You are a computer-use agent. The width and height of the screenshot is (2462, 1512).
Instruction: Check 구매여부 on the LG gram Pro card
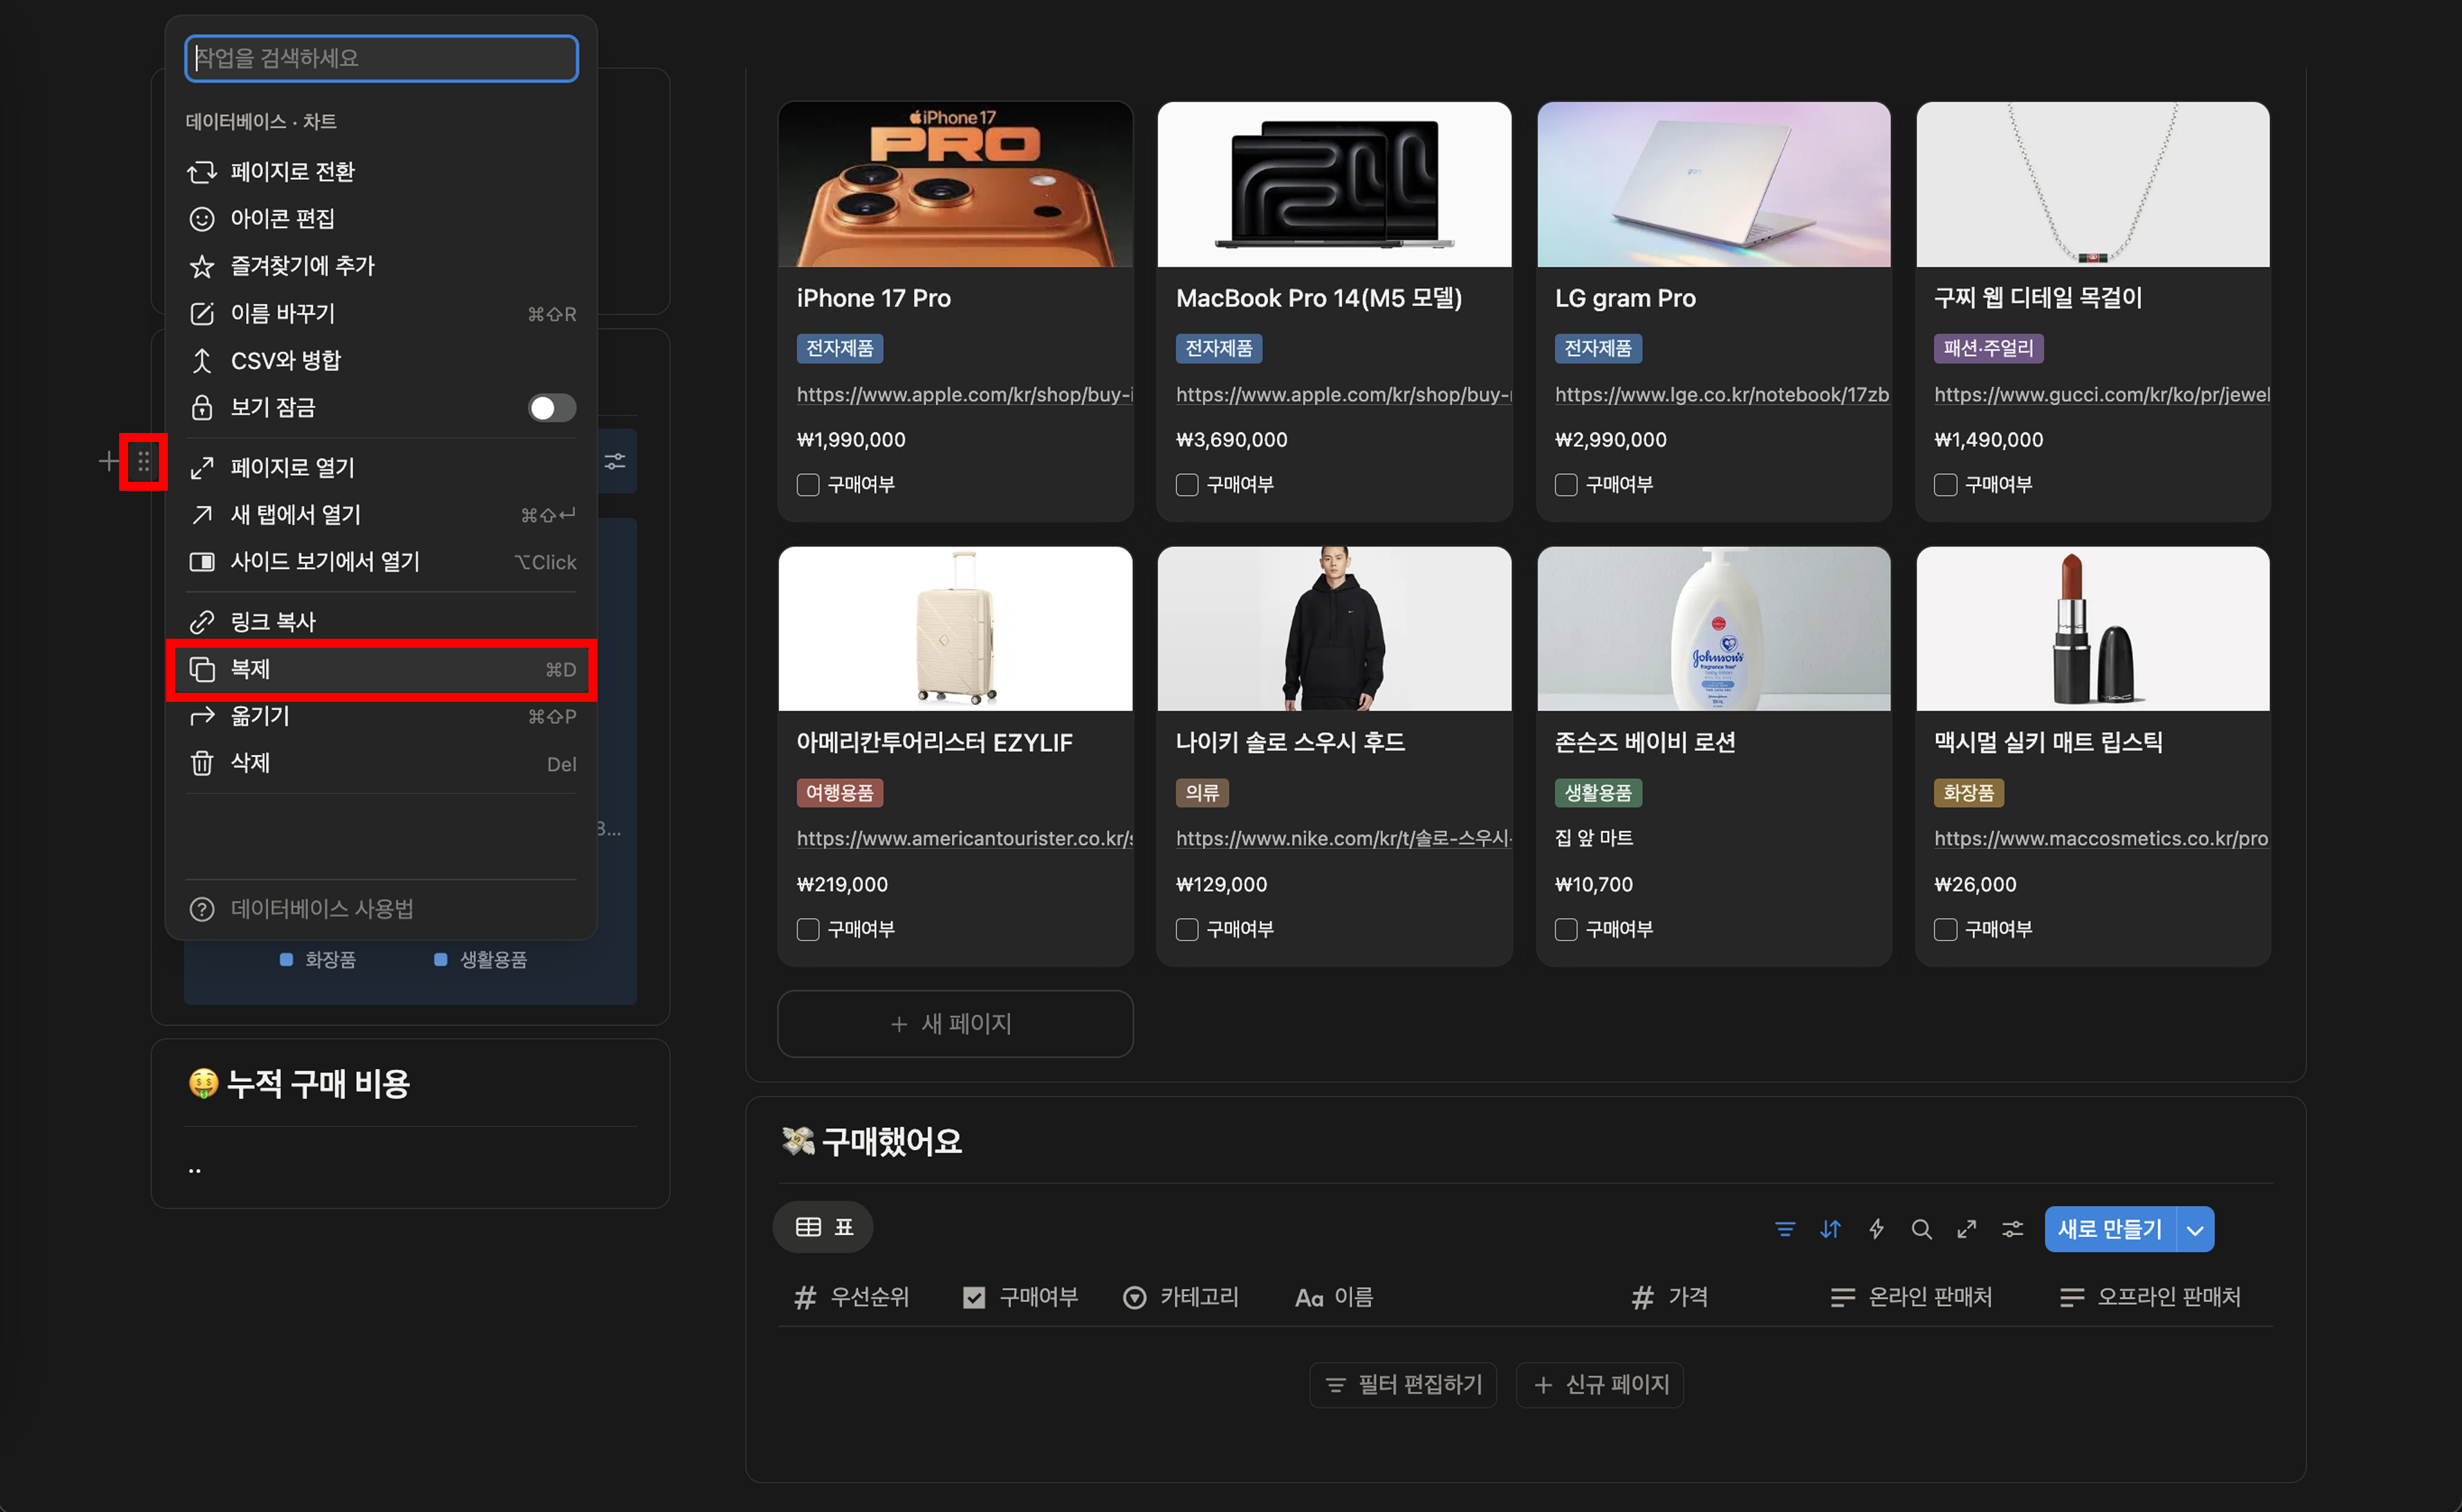point(1566,485)
